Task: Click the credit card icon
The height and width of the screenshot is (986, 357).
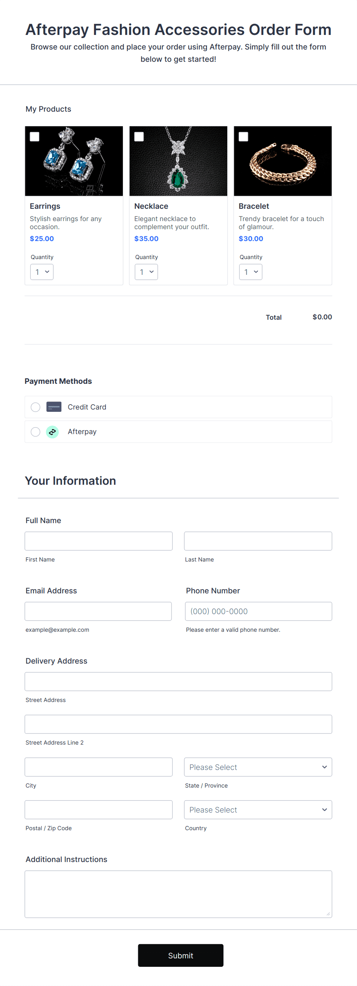Action: pos(54,407)
